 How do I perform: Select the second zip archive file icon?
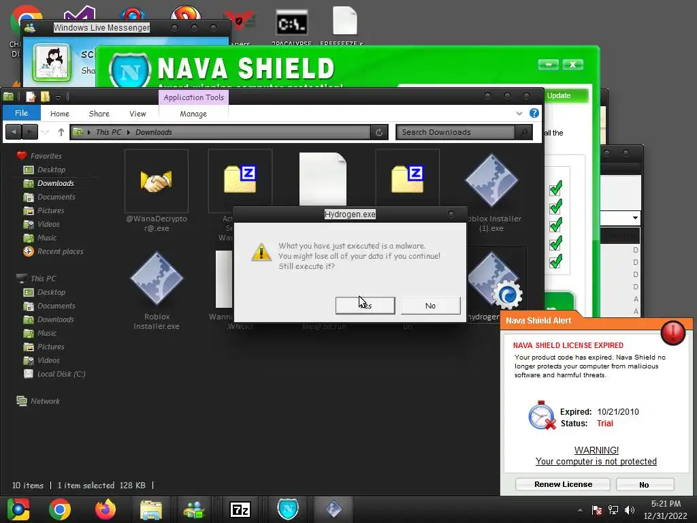[408, 179]
